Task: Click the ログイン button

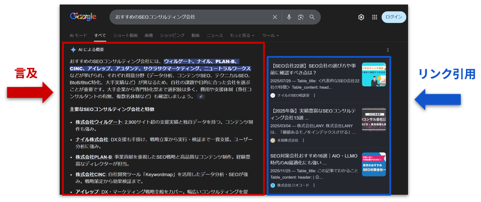Action: tap(394, 17)
